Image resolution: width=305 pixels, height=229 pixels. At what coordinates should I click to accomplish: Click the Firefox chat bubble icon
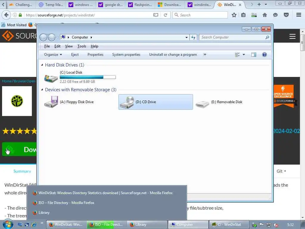tap(275, 15)
